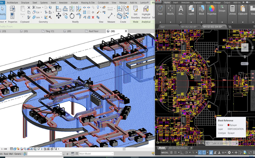The width and height of the screenshot is (255, 158).
Task: Click the AutoCAD Layers panel icon
Action: [191, 9]
